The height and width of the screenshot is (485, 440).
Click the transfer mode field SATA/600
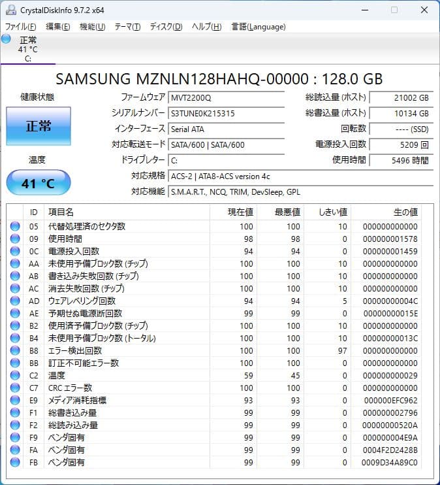coord(226,144)
